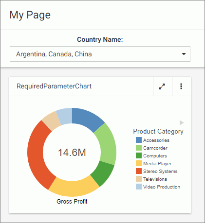
Task: Select the Accessories legend color swatch
Action: (x=139, y=140)
